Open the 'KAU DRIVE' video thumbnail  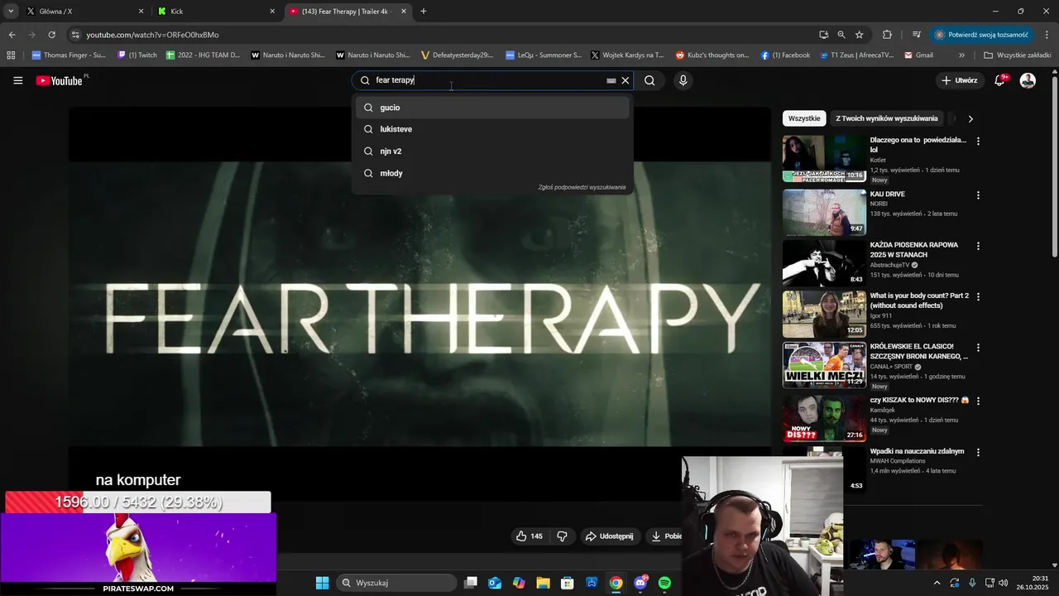824,213
